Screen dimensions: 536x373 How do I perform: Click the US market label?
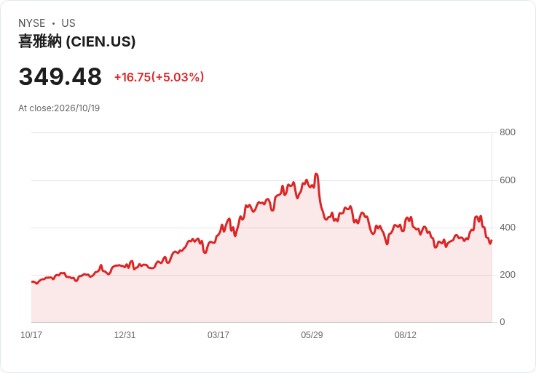pos(68,23)
